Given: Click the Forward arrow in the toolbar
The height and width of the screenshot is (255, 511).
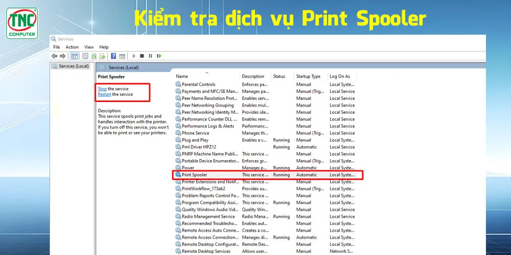Looking at the screenshot, I should (x=62, y=56).
